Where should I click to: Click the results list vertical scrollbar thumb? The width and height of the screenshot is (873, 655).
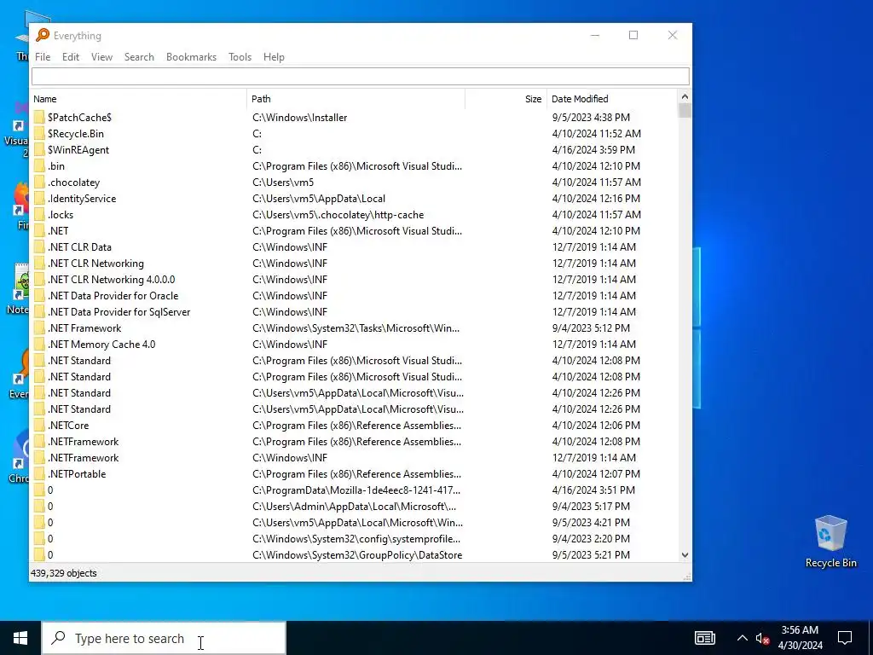[x=685, y=110]
